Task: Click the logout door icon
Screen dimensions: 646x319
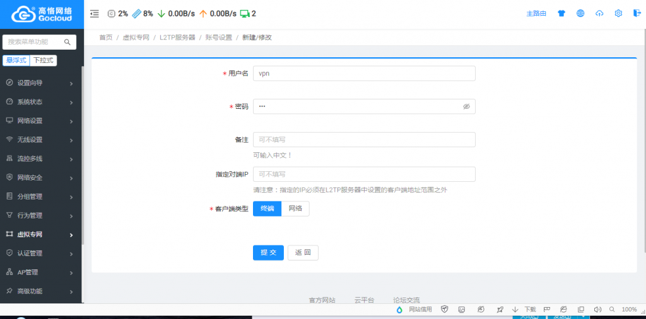Action: tap(637, 13)
